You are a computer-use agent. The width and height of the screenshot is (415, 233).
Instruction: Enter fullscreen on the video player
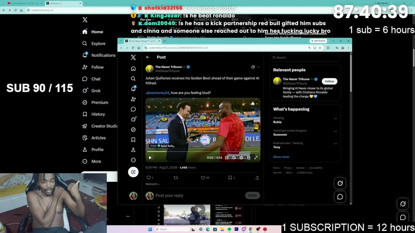coord(255,158)
